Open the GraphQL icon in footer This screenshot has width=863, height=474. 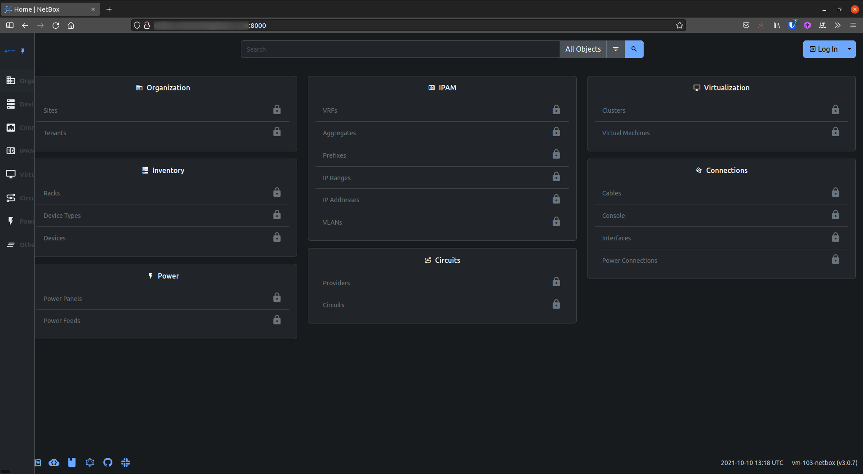(90, 462)
